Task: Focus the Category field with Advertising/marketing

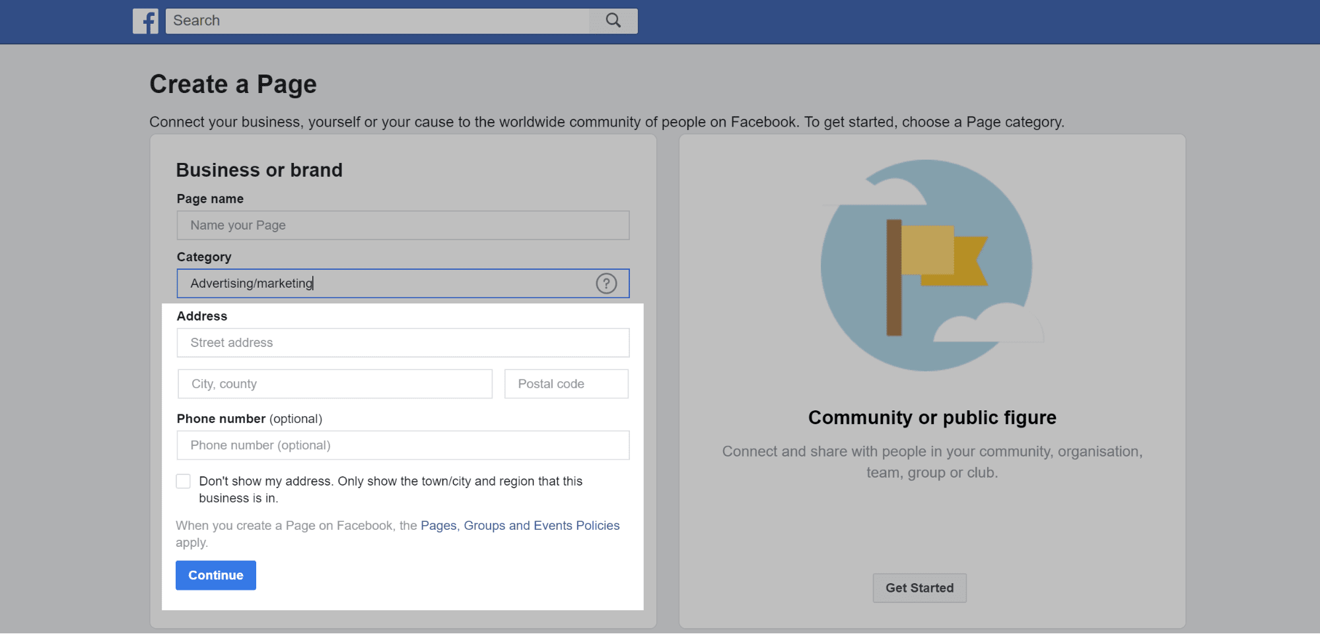Action: pyautogui.click(x=403, y=284)
